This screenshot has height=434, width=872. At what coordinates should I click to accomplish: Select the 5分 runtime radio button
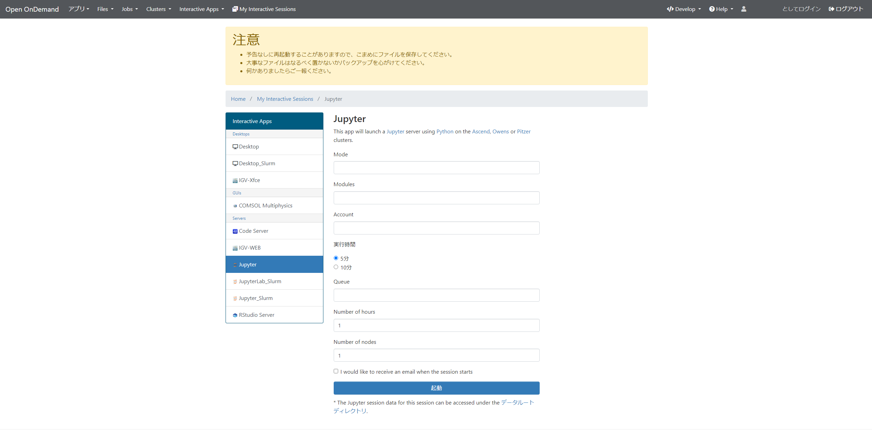[x=336, y=258]
